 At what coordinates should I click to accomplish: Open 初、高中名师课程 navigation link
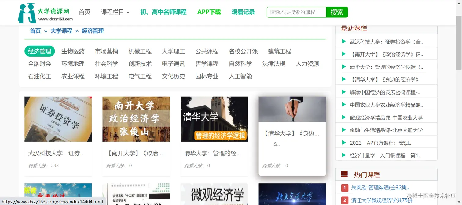[x=163, y=12]
